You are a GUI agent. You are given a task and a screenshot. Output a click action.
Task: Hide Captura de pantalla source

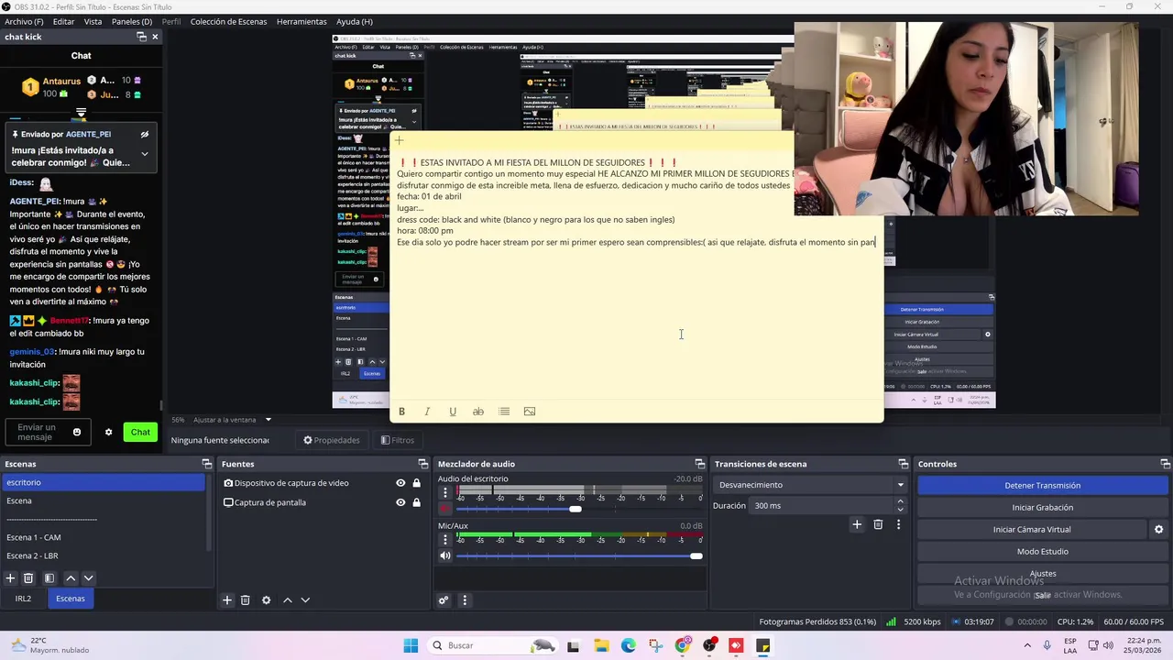coord(400,502)
